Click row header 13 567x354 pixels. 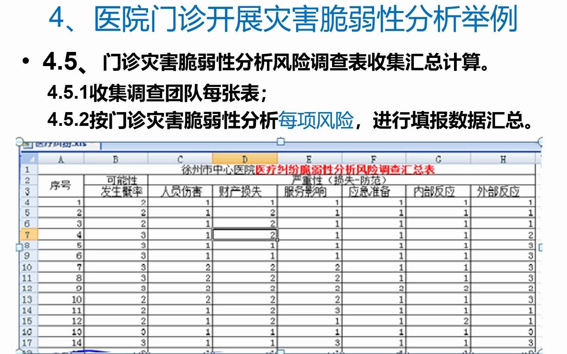tap(28, 299)
